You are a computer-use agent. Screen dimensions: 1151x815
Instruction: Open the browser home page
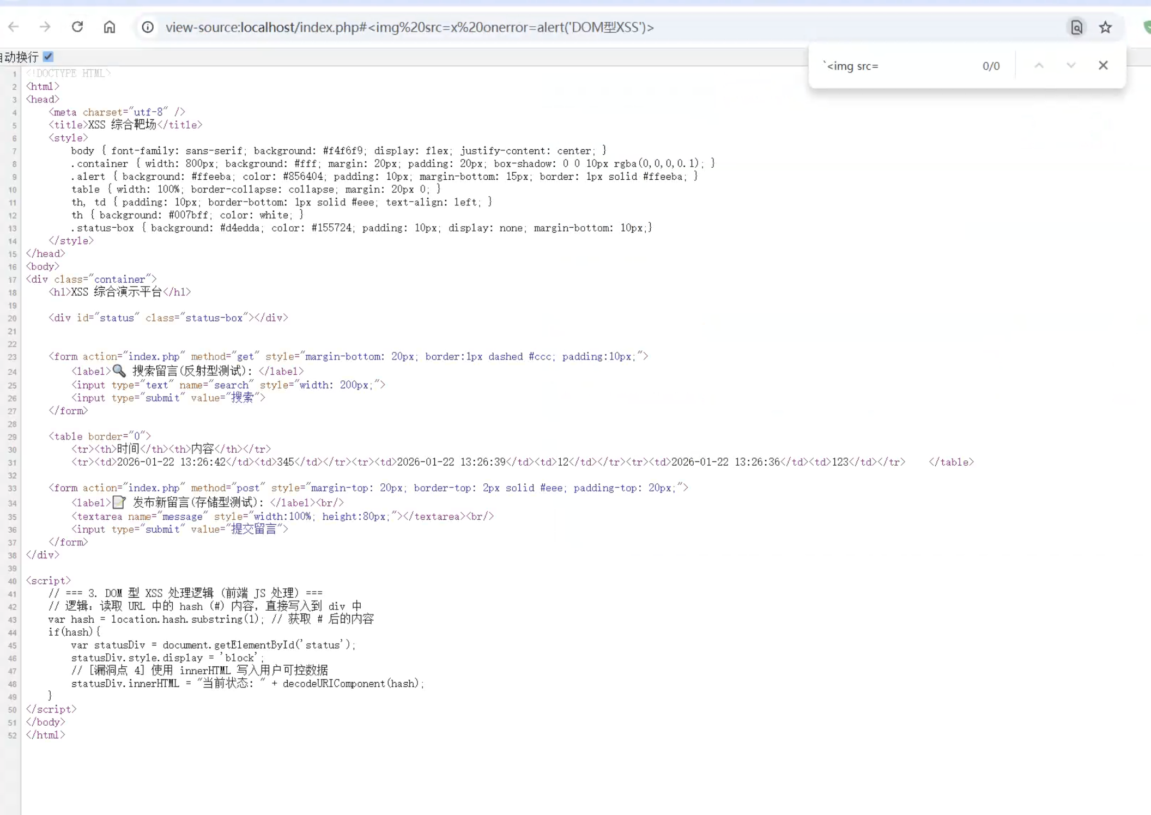pyautogui.click(x=110, y=27)
